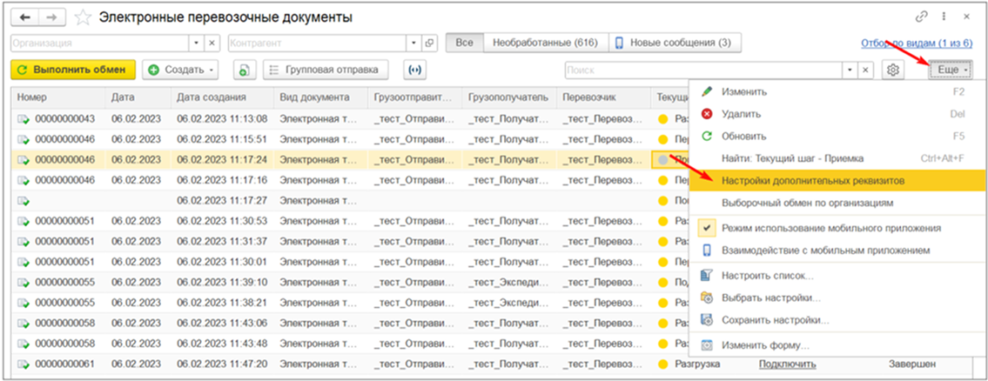Choose Выборочный обмен по организациям
The height and width of the screenshot is (381, 988).
[807, 203]
